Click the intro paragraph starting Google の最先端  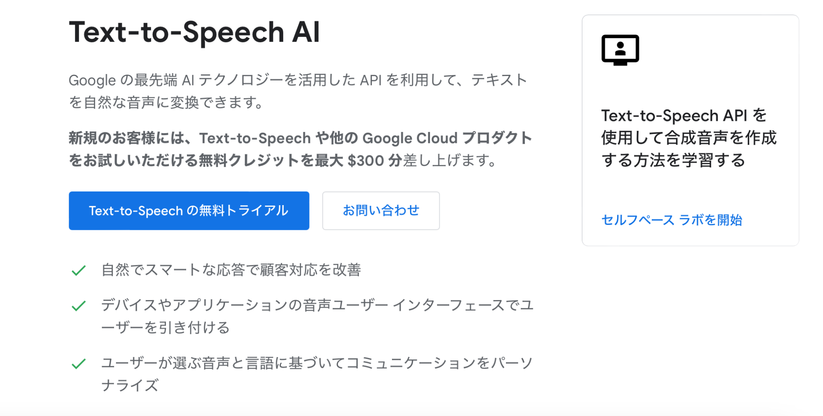[297, 81]
